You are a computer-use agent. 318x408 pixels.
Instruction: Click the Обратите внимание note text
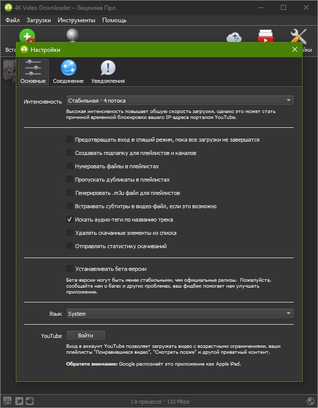click(154, 364)
